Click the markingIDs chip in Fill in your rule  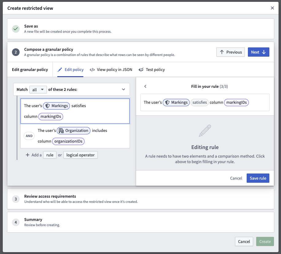[x=236, y=103]
